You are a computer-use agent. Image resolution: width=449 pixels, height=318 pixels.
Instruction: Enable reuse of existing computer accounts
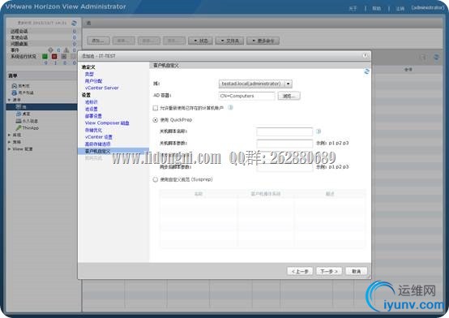pos(155,108)
